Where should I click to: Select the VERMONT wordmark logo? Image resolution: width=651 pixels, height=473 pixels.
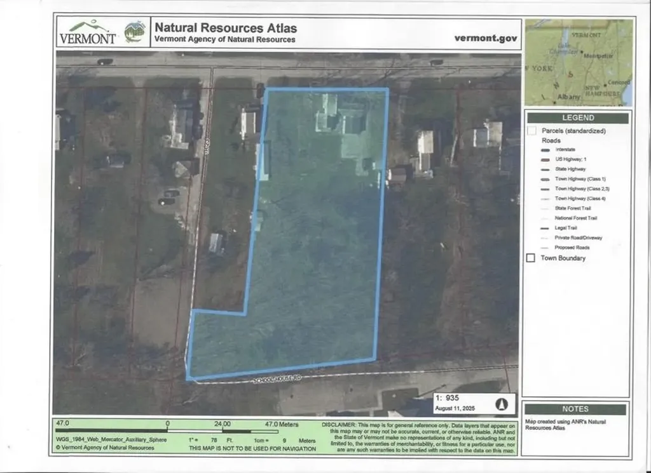[x=85, y=35]
